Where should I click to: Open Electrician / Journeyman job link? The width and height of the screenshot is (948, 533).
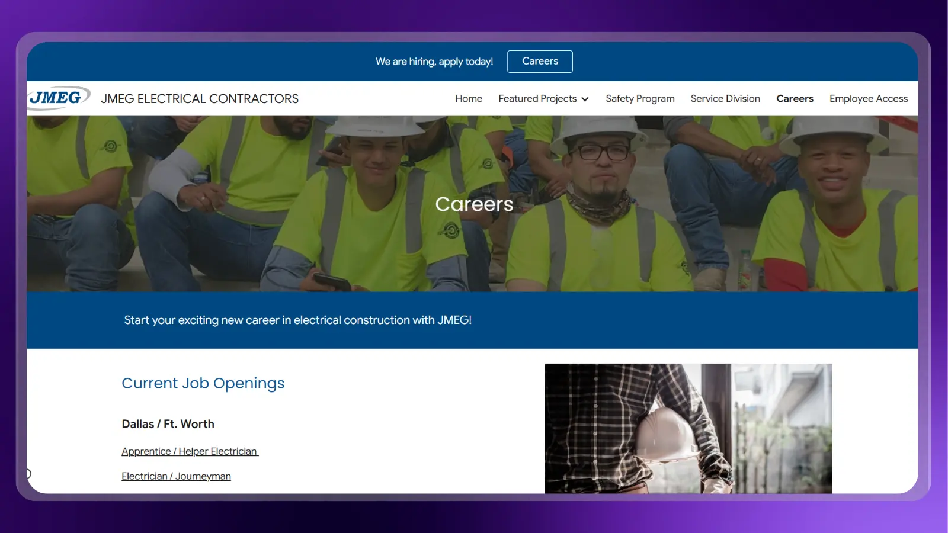click(x=176, y=476)
